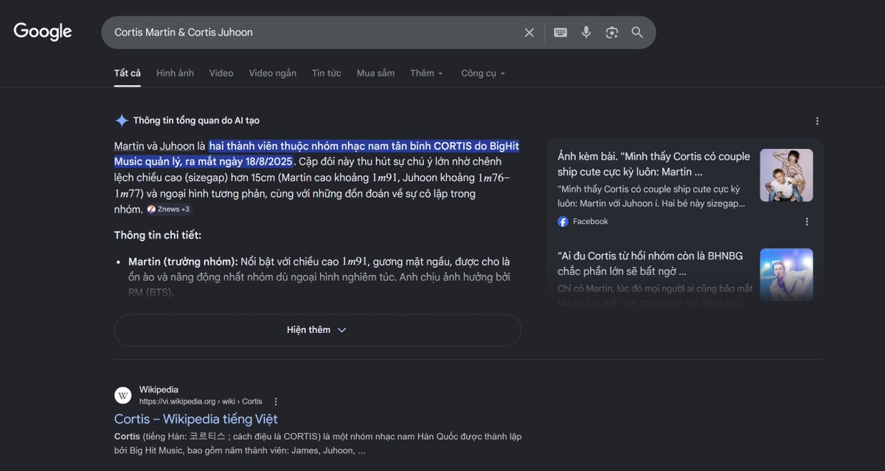Click the vi.wikipedia.org URL breadcrumb
This screenshot has height=471, width=885.
pos(201,402)
